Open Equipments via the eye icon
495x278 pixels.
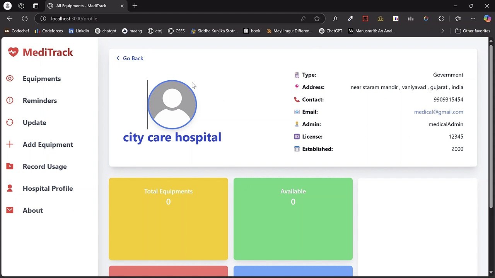10,78
